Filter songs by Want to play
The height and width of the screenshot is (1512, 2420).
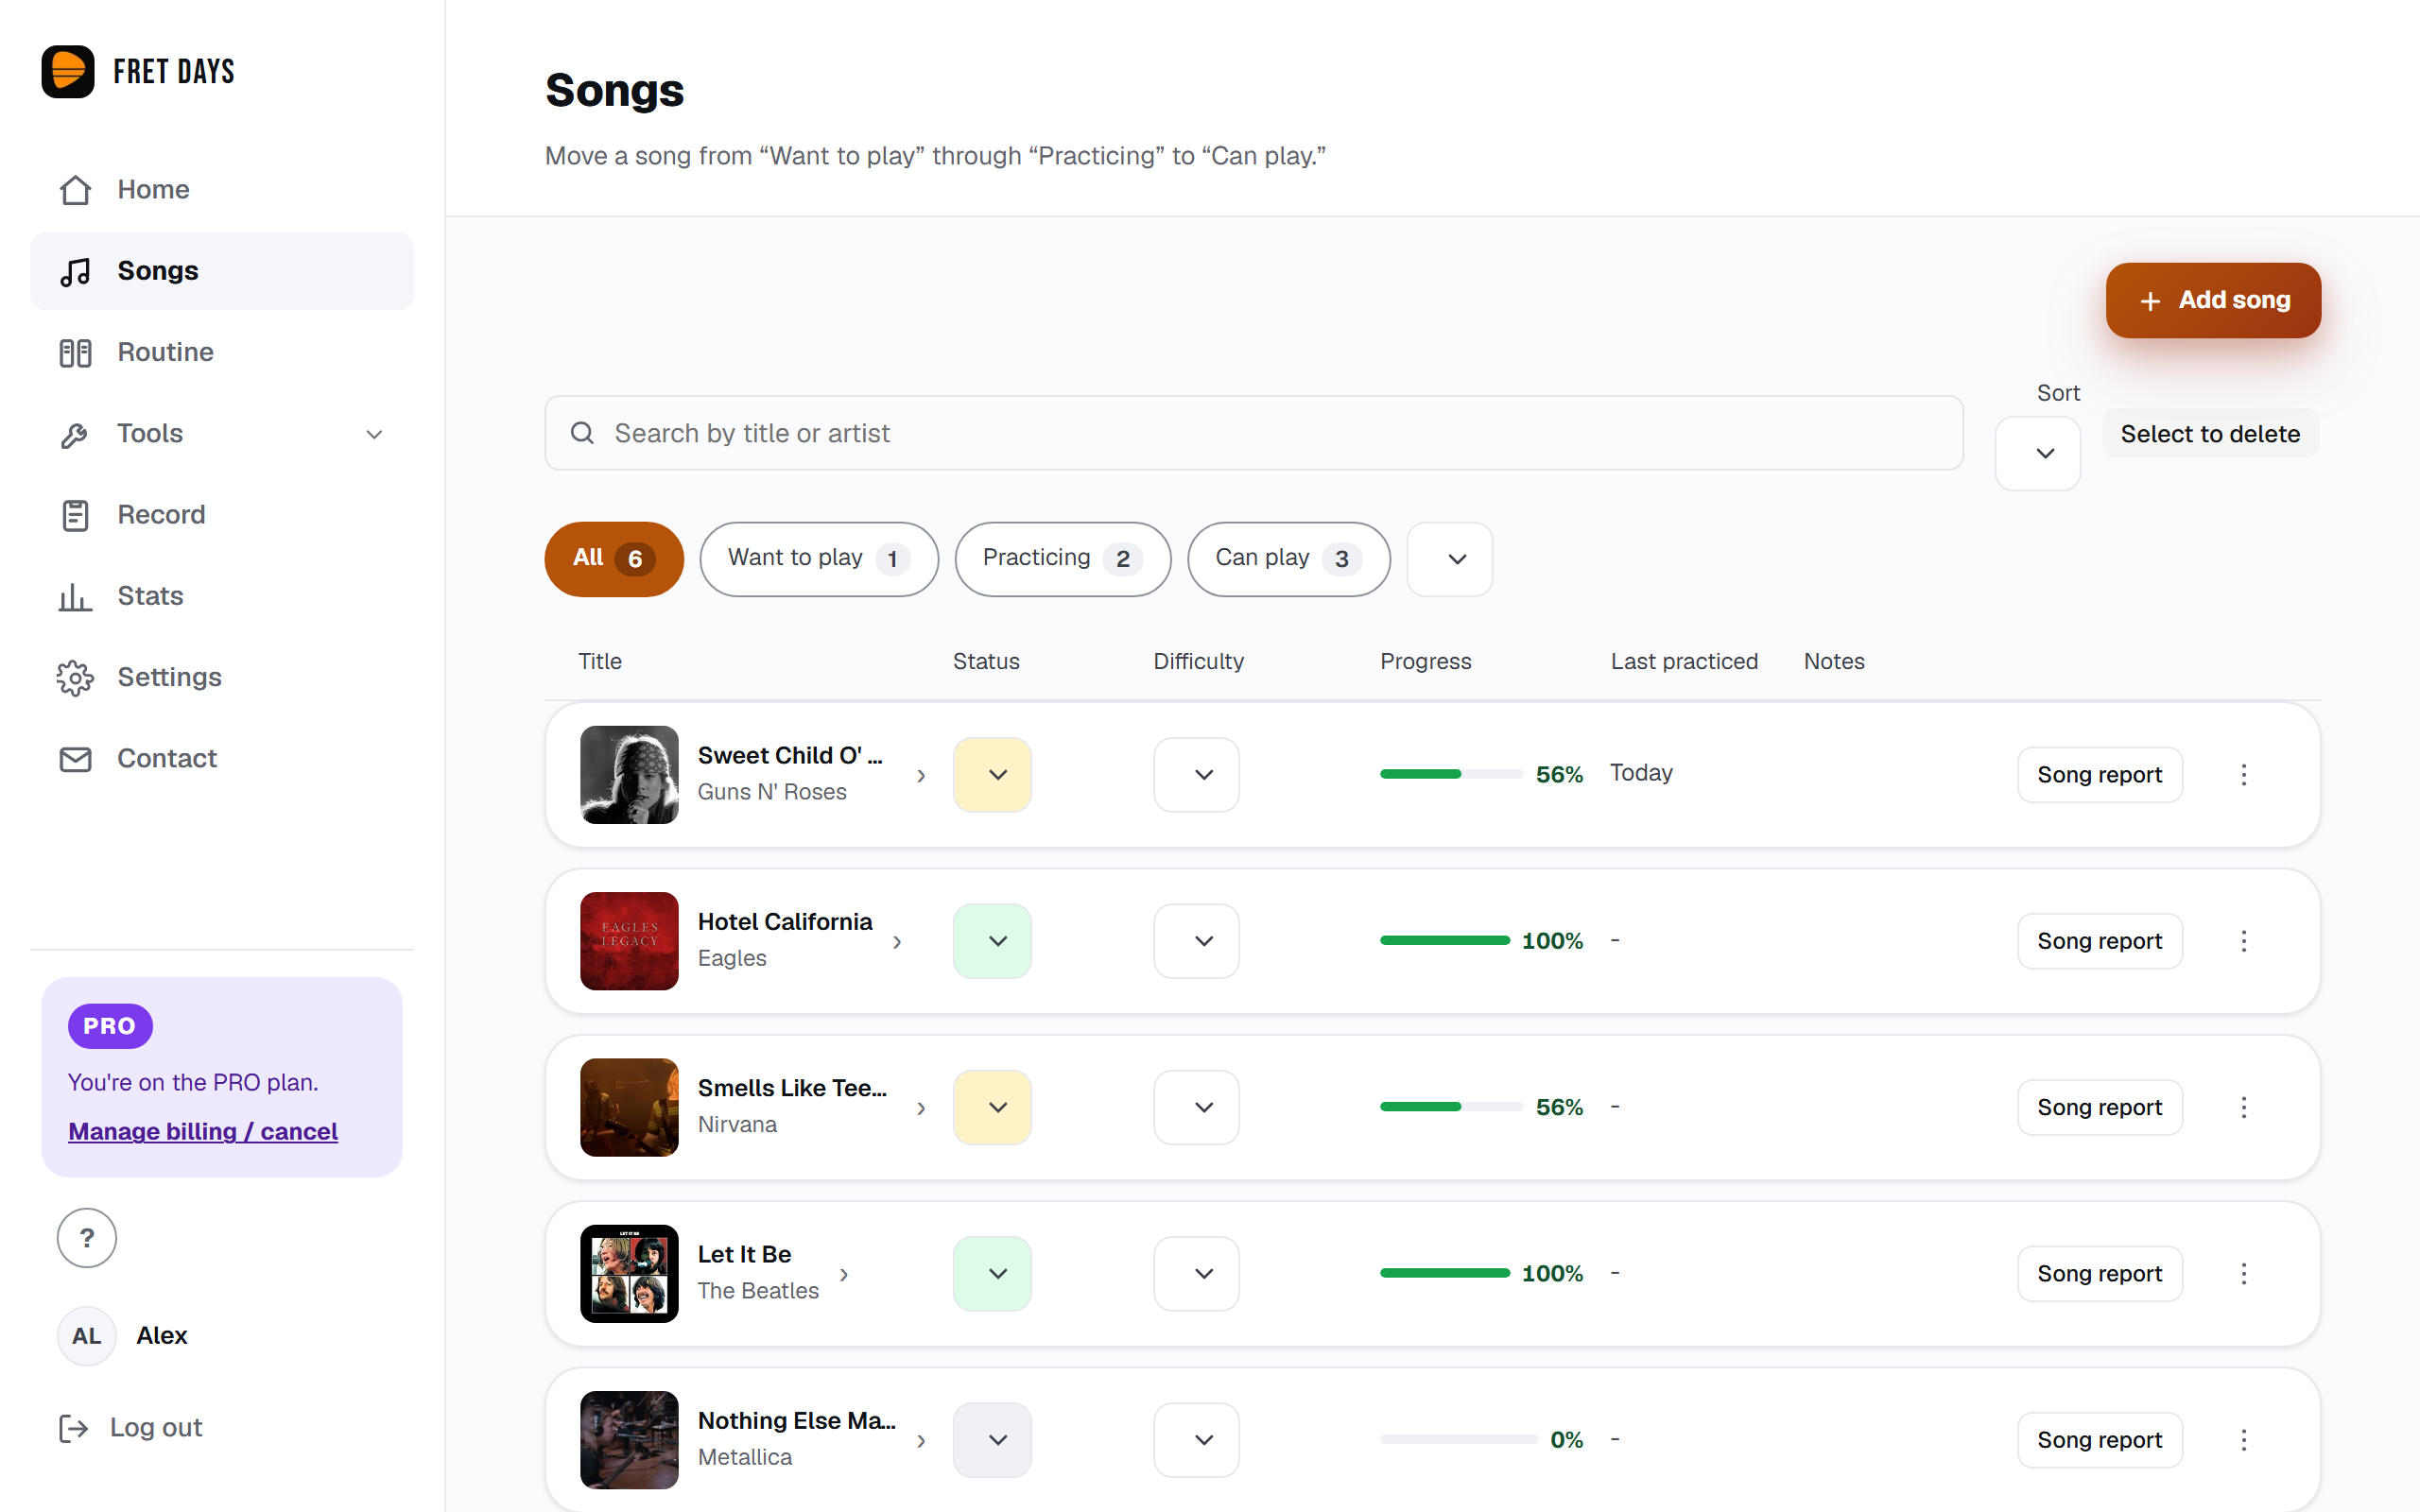click(x=819, y=559)
